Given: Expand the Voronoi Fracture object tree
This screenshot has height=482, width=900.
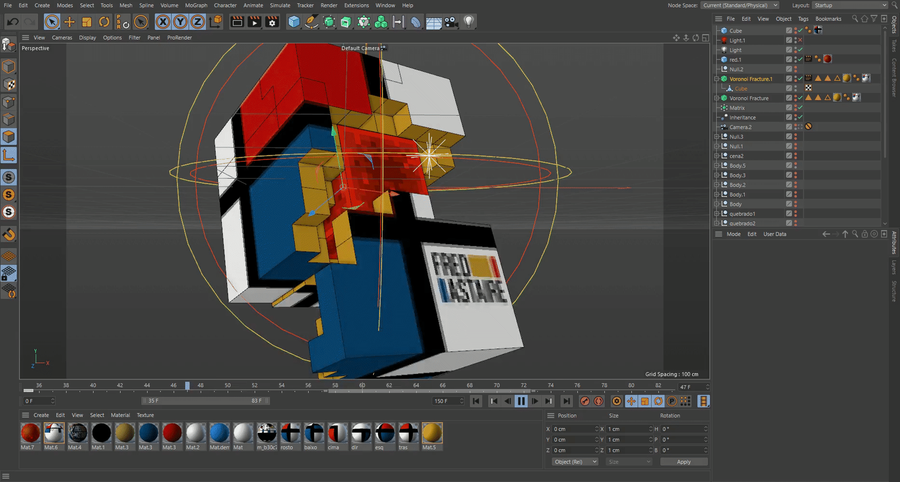Looking at the screenshot, I should click(x=717, y=98).
